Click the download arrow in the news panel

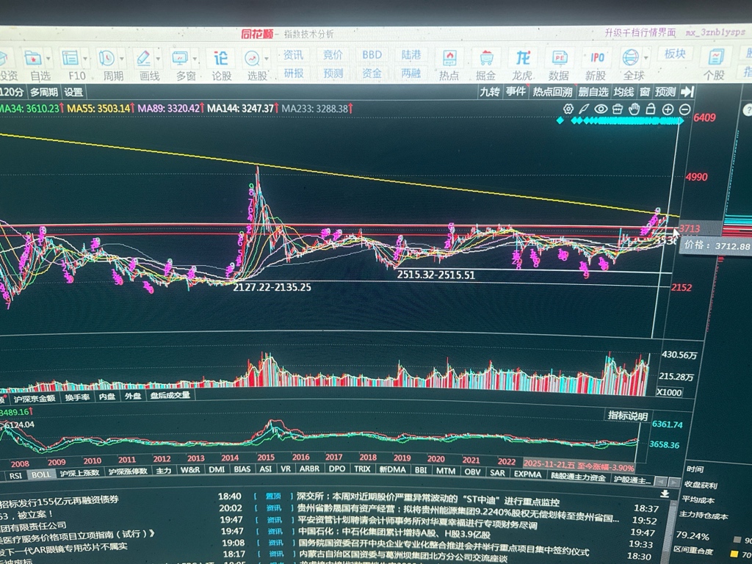[665, 494]
